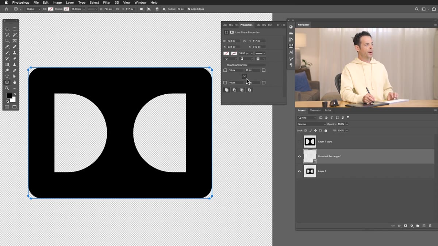Viewport: 438px width, 246px height.
Task: Open the Apple menu
Action: (6, 3)
